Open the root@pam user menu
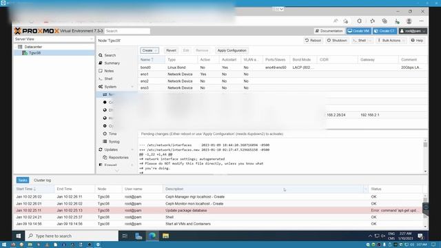Viewport: 441px width, 248px height. pyautogui.click(x=413, y=31)
